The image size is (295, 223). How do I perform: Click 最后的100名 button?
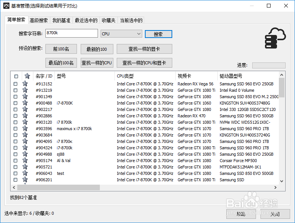pyautogui.click(x=61, y=63)
